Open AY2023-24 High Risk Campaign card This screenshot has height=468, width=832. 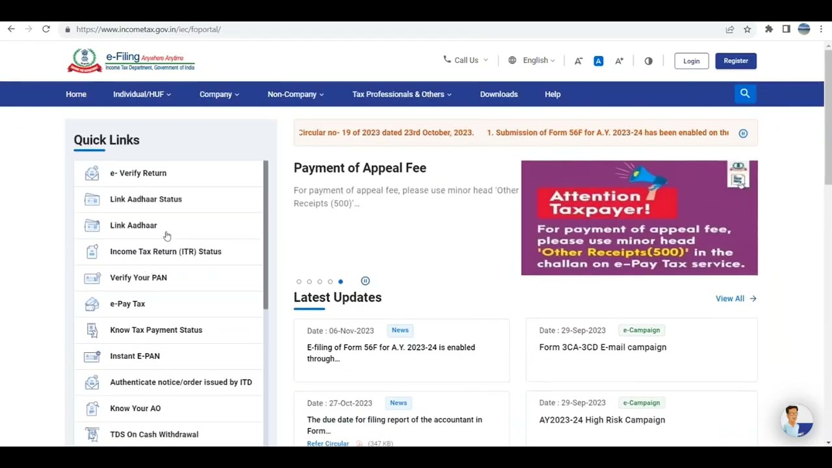pyautogui.click(x=642, y=419)
